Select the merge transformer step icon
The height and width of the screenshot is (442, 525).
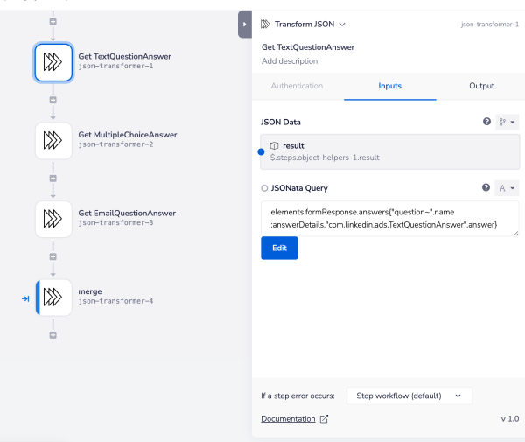pyautogui.click(x=53, y=296)
